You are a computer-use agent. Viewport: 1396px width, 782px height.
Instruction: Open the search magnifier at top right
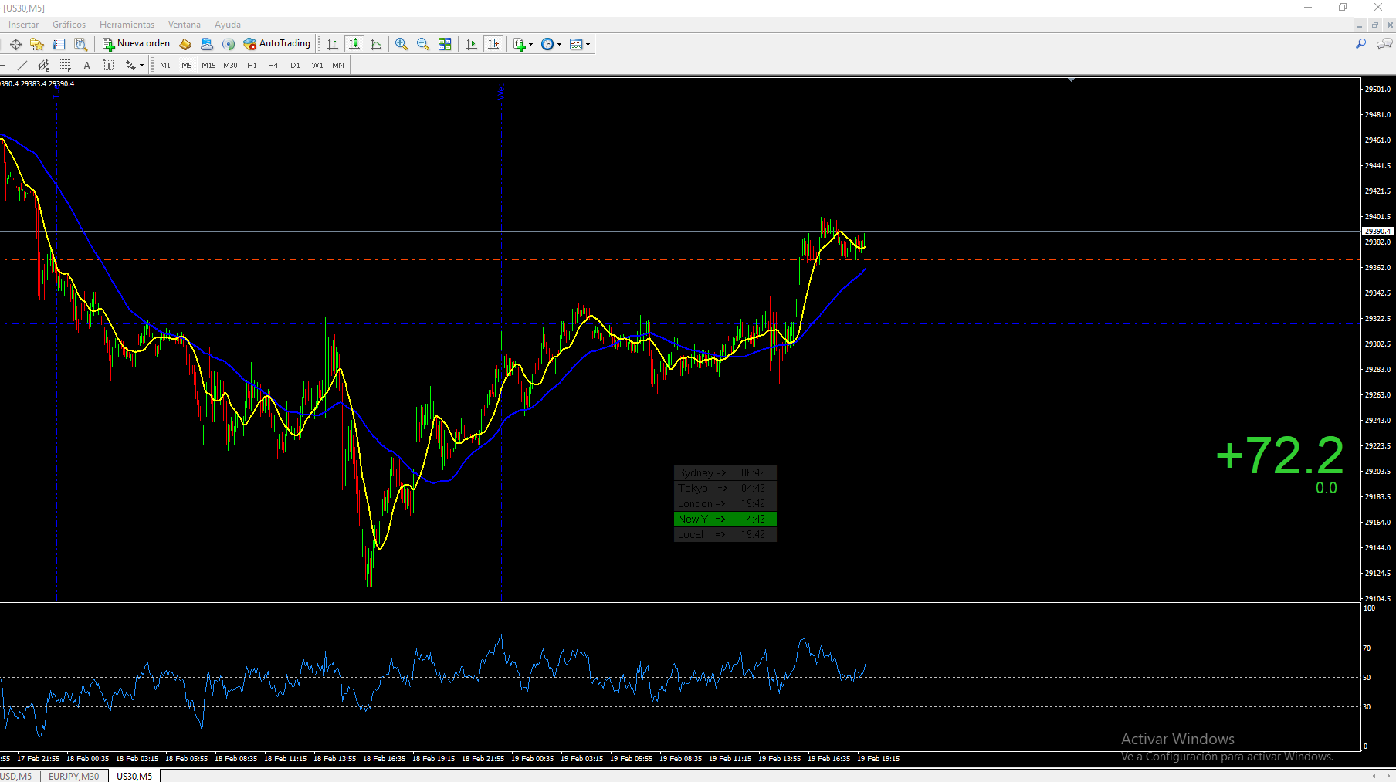pos(1360,44)
